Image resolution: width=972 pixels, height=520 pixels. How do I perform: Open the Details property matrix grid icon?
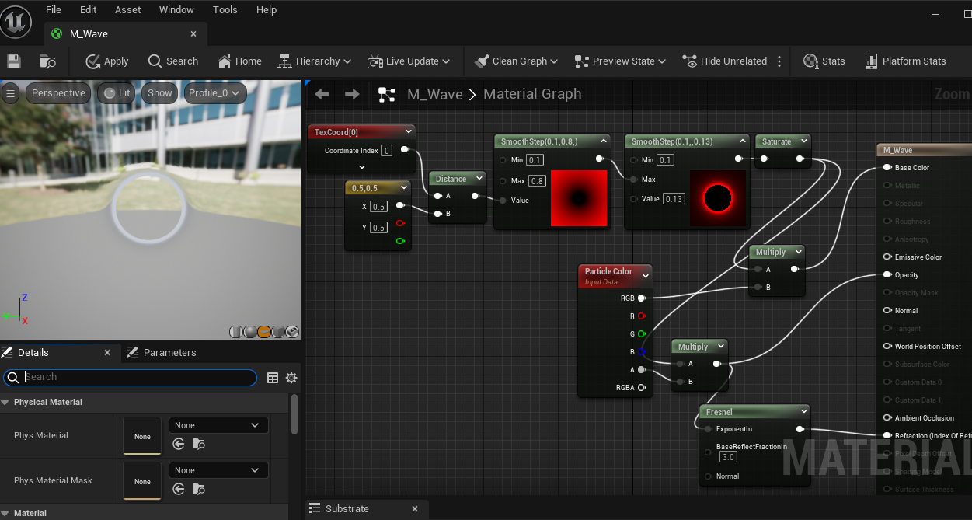coord(273,378)
